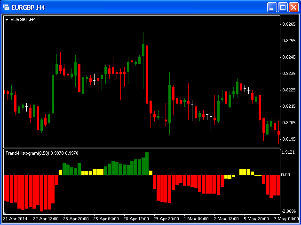The image size is (301, 225).
Task: Click the 0.8195 price scale label
Action: click(287, 139)
